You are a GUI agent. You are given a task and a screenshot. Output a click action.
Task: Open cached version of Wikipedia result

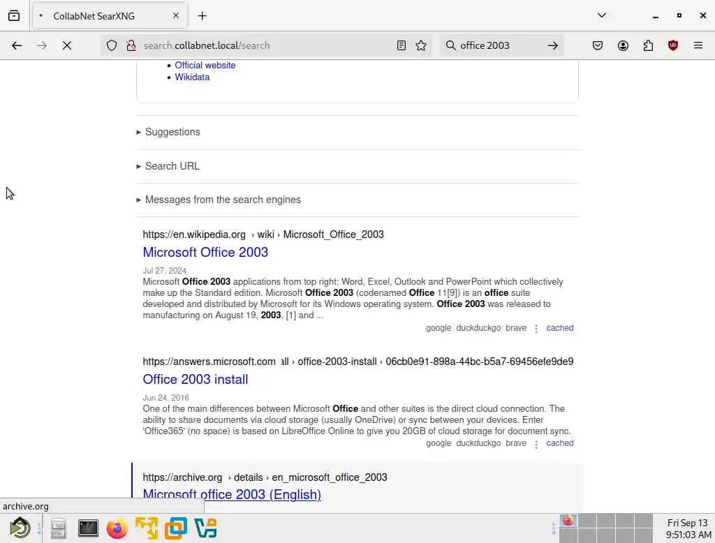[x=559, y=328]
